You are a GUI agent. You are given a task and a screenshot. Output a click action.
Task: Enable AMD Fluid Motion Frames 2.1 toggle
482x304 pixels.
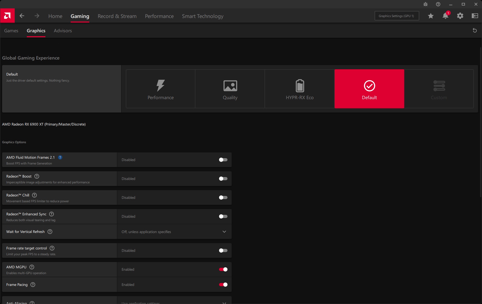point(223,160)
